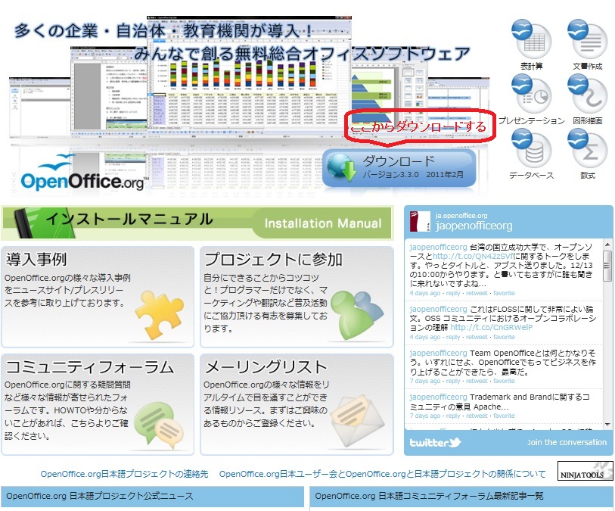
Task: Retweet the Team OpenOffice tweet
Action: (477, 381)
